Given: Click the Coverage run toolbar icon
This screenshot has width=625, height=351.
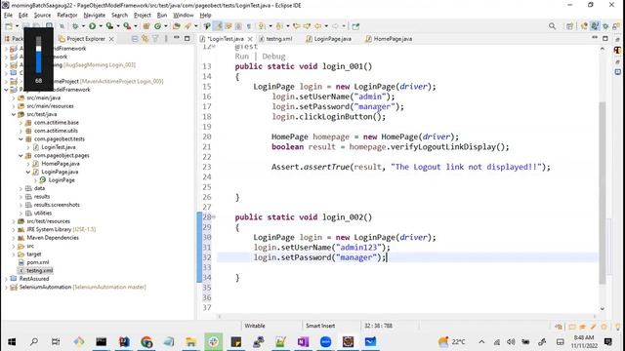Looking at the screenshot, I should 109,26.
